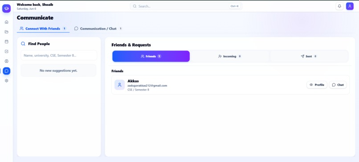
Task: Click the "Communicate" page title
Action: pos(35,18)
